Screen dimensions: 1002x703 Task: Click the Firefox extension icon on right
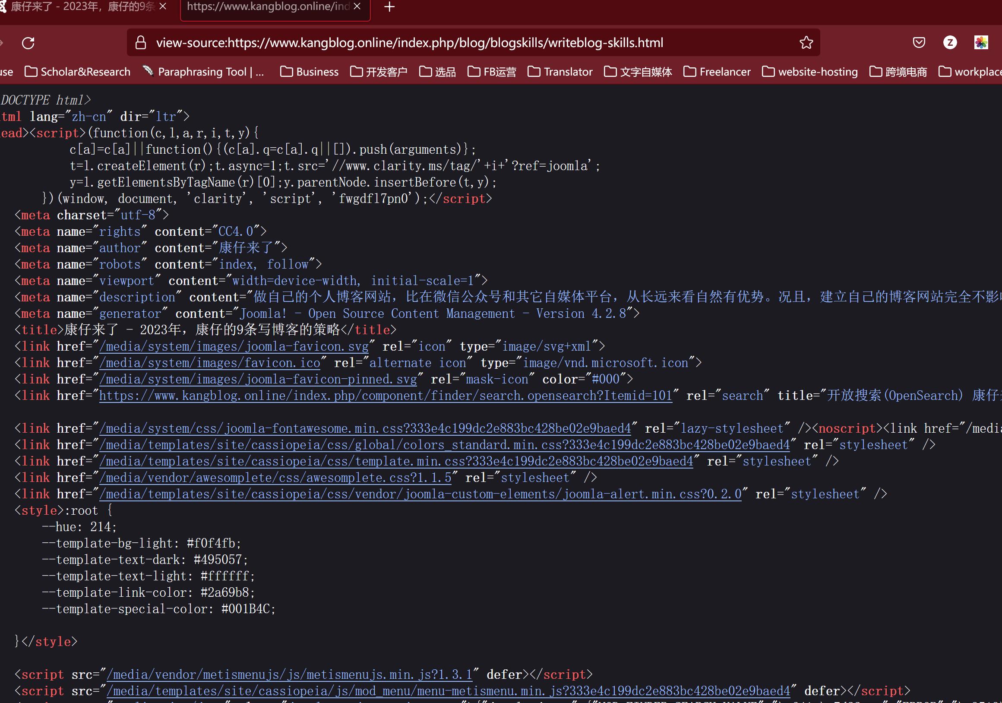pyautogui.click(x=981, y=42)
